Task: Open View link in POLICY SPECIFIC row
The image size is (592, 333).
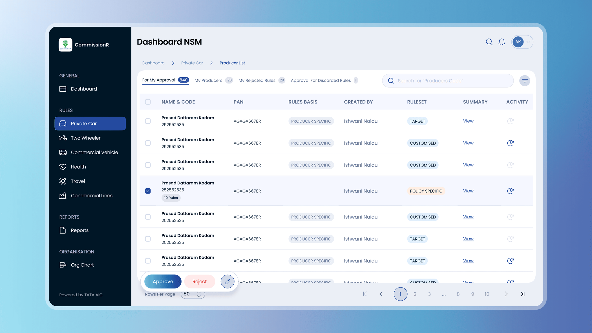Action: point(468,191)
